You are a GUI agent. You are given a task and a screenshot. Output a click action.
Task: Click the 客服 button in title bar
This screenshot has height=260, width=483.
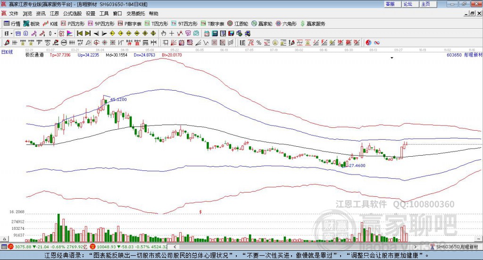pyautogui.click(x=392, y=4)
